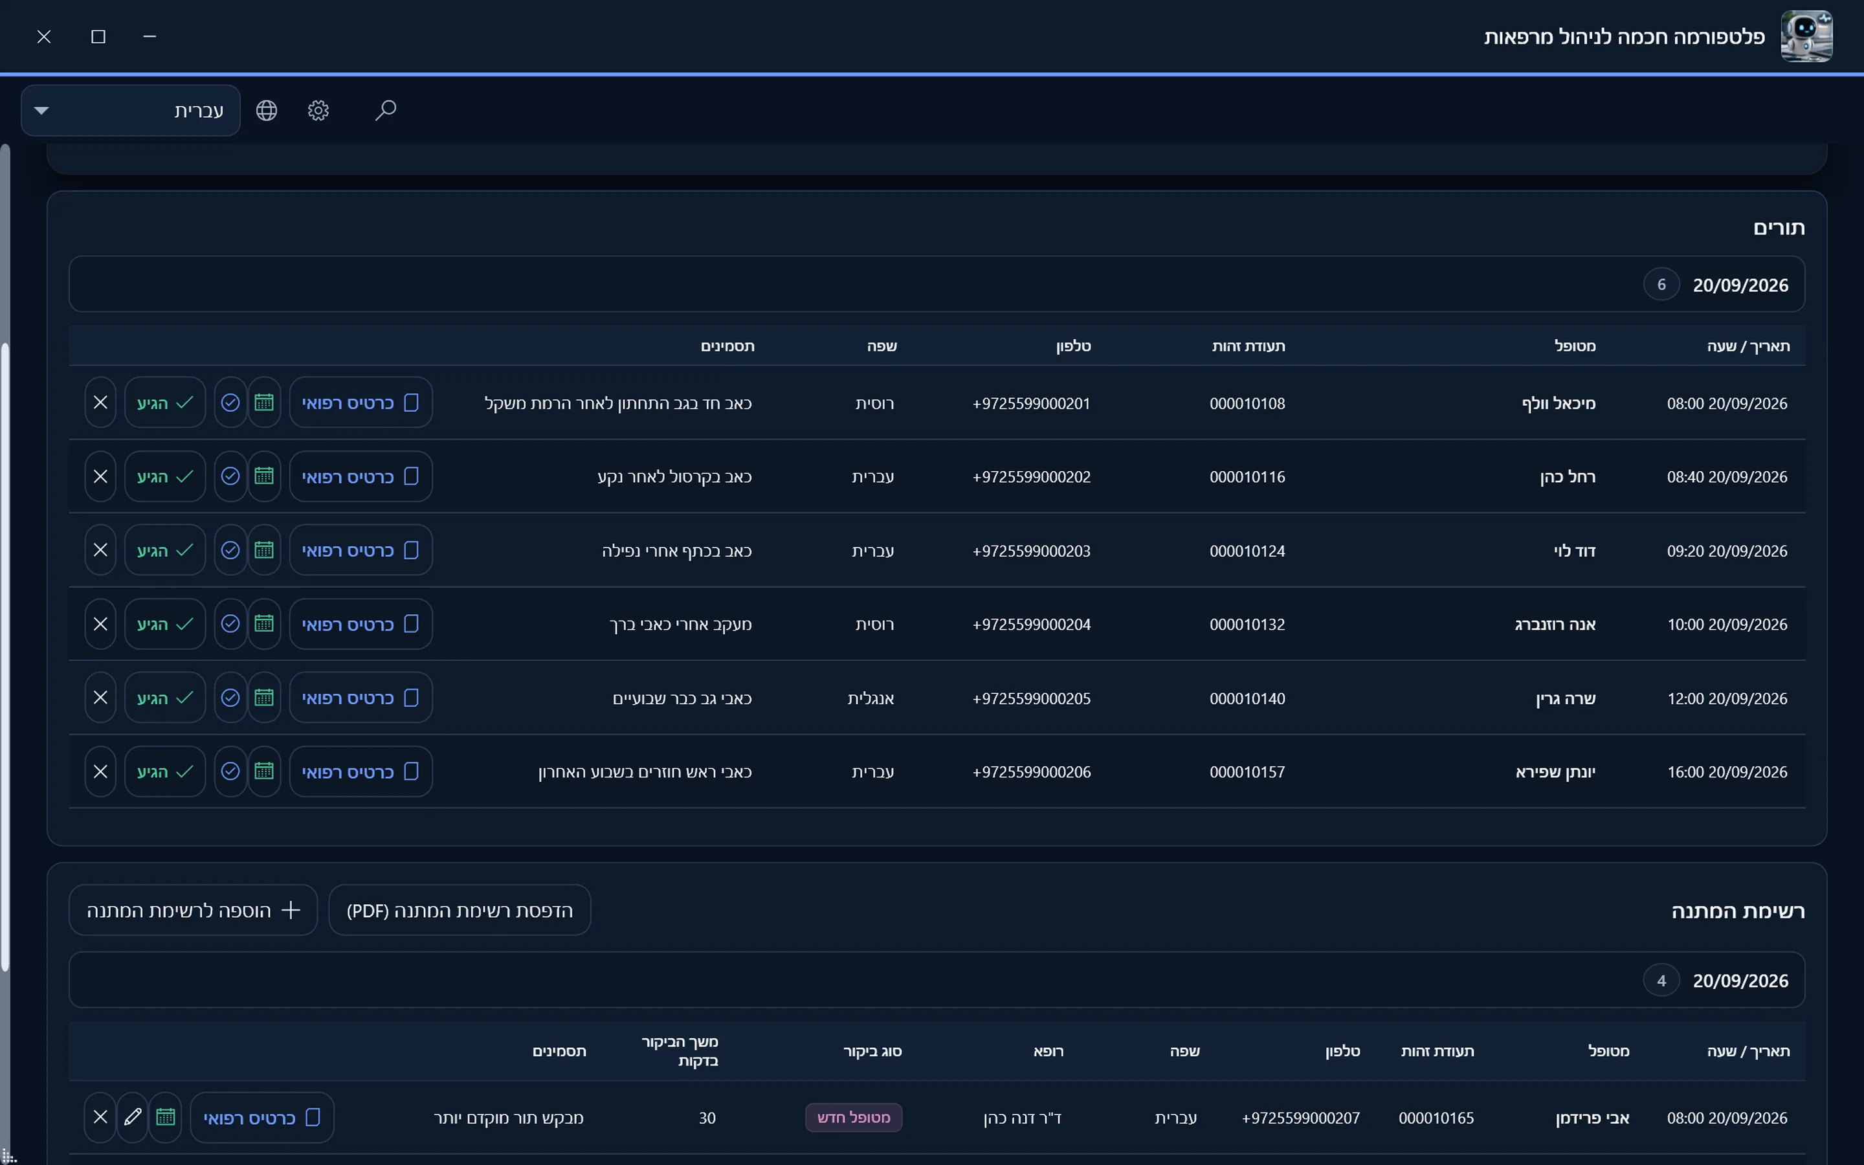Click the סוג ביקור column header
This screenshot has width=1864, height=1165.
872,1051
